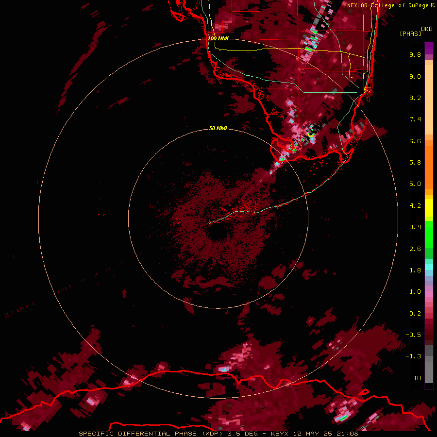The height and width of the screenshot is (437, 437).
Task: Choose the 4.2 legend value
Action: click(415, 206)
